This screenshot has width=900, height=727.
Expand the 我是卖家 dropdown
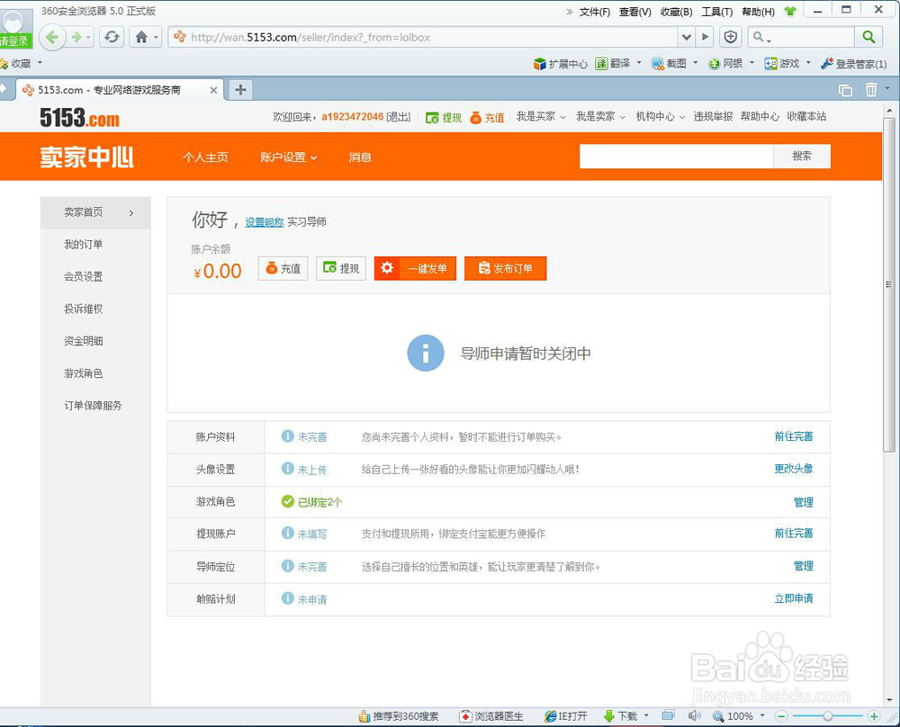pos(600,116)
